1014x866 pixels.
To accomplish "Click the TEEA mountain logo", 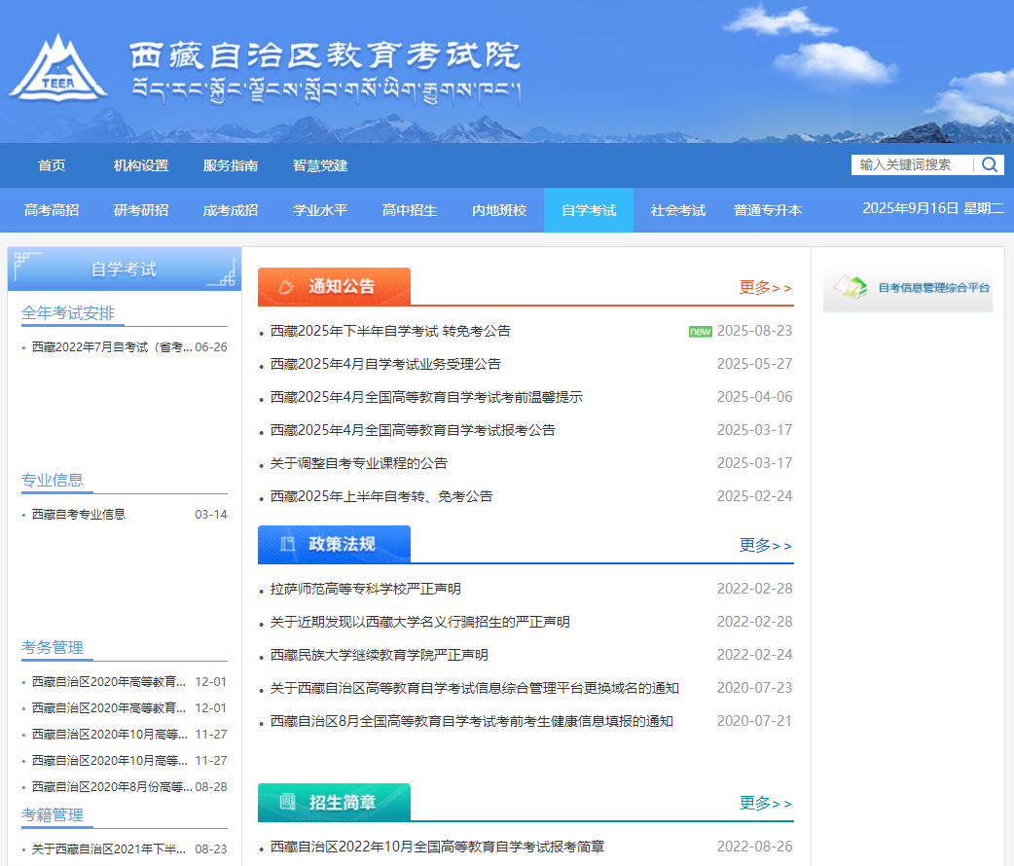I will point(58,70).
